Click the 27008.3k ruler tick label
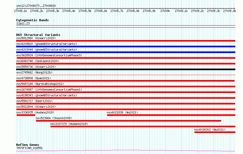This screenshot has width=243, height=154. click(x=53, y=11)
